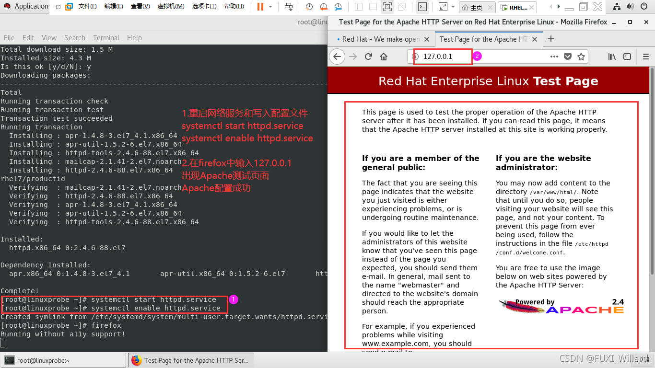Open terminal View menu
The width and height of the screenshot is (655, 368).
49,38
